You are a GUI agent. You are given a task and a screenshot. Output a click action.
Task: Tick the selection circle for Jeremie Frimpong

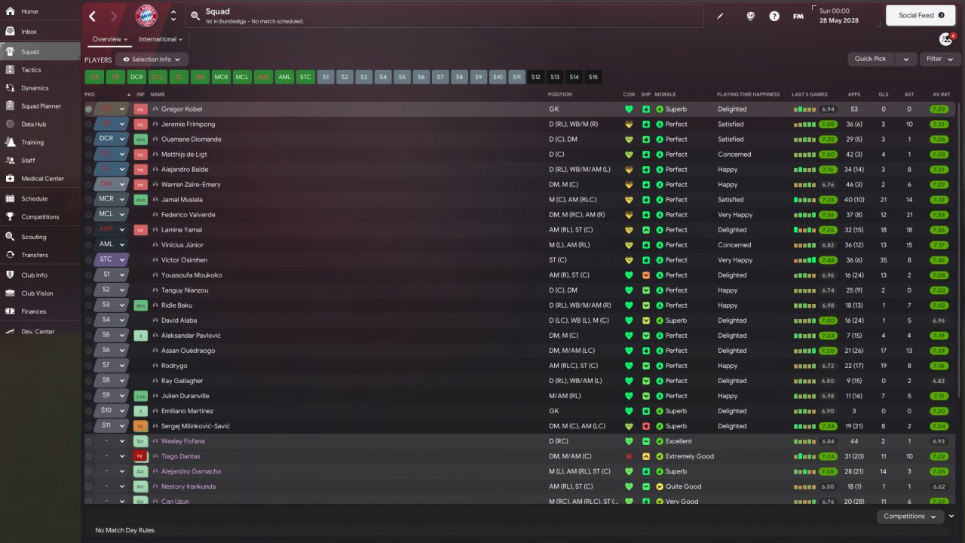click(x=89, y=124)
